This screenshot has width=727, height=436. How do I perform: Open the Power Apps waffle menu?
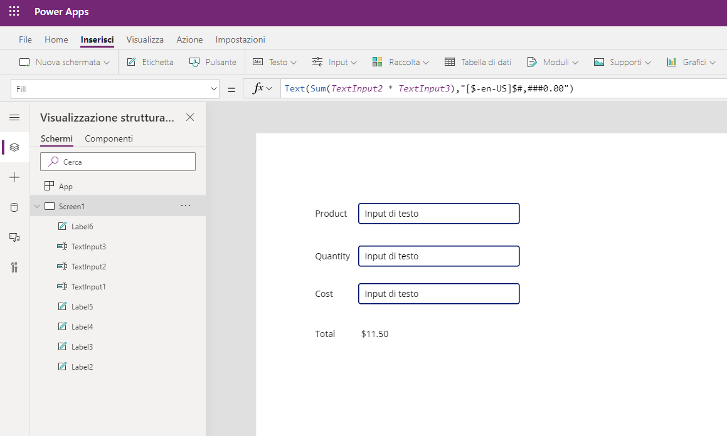click(14, 11)
